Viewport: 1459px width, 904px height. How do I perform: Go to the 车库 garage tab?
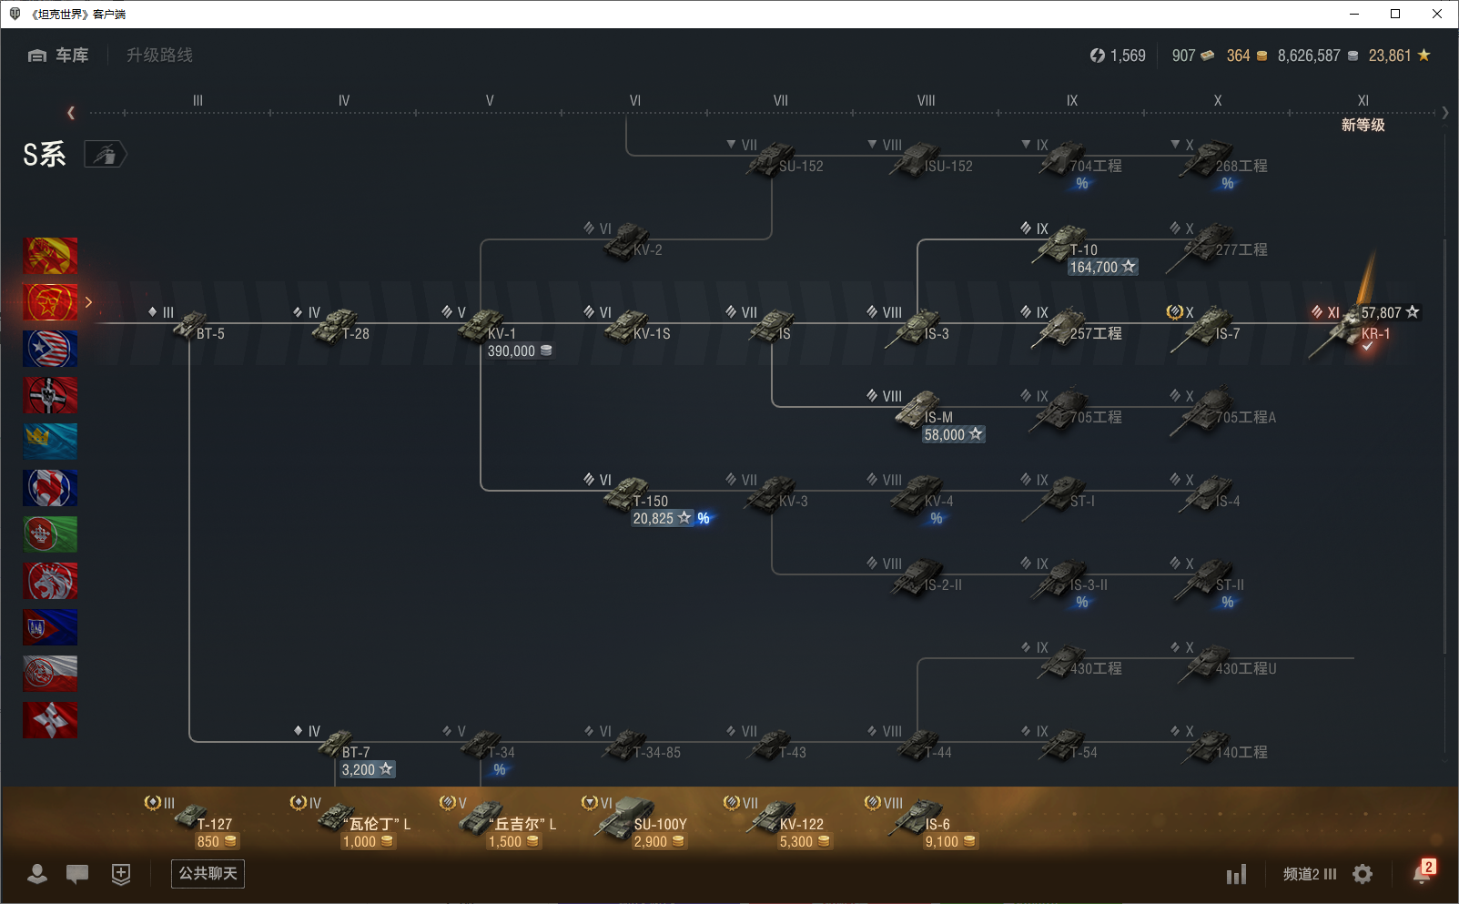point(59,56)
